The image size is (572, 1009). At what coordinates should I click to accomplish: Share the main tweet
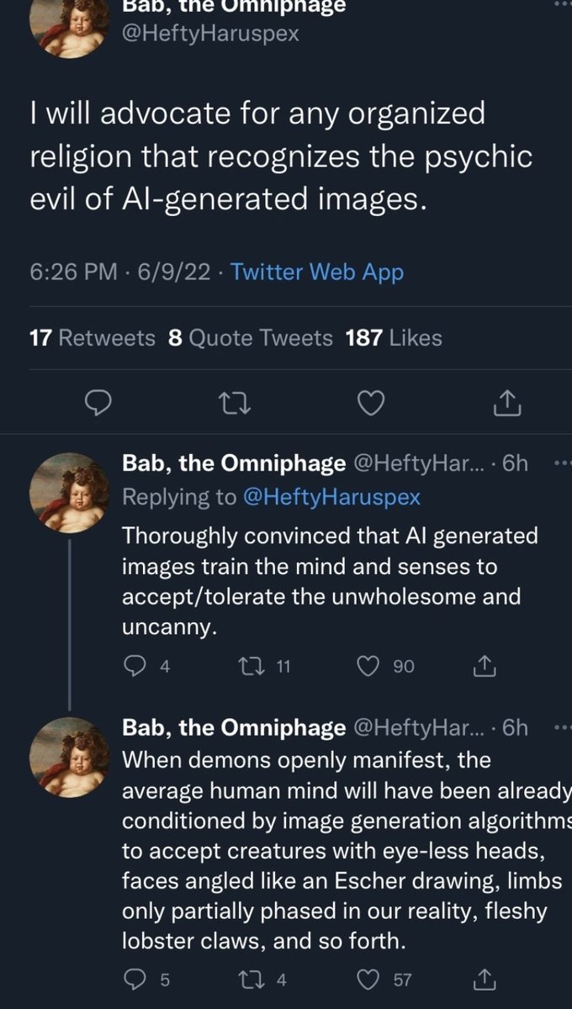pyautogui.click(x=506, y=404)
